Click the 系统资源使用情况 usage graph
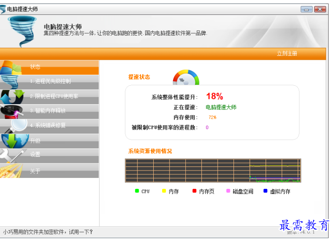 [x=213, y=170]
